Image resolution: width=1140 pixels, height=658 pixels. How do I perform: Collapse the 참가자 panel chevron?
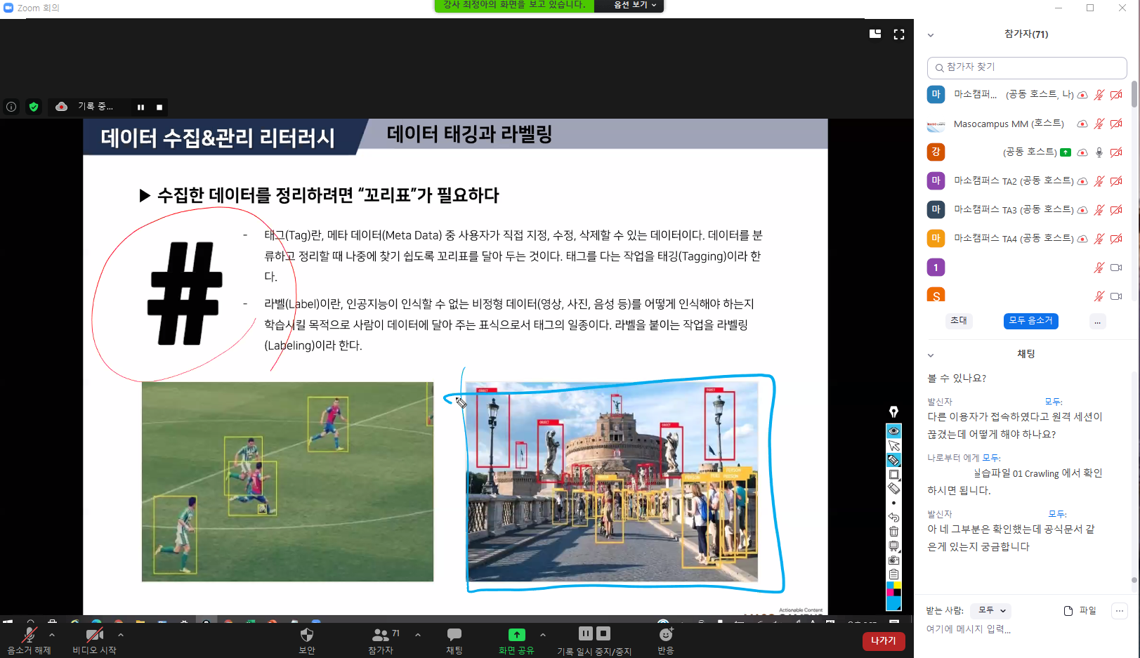[x=931, y=35]
